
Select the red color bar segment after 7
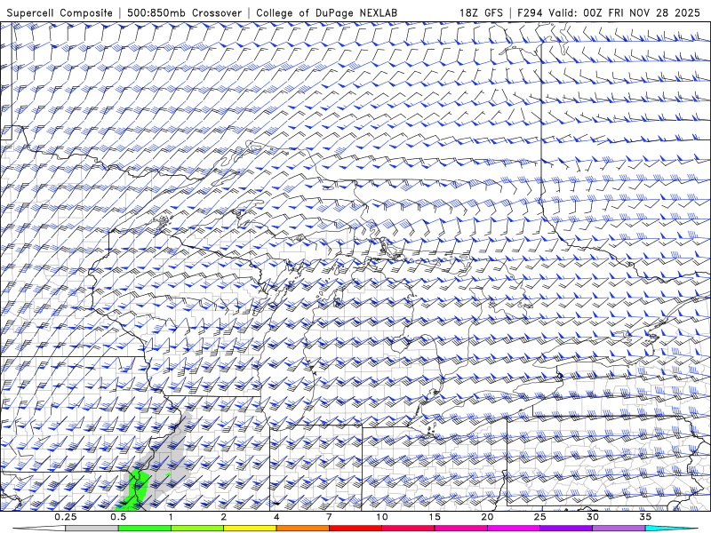355,529
